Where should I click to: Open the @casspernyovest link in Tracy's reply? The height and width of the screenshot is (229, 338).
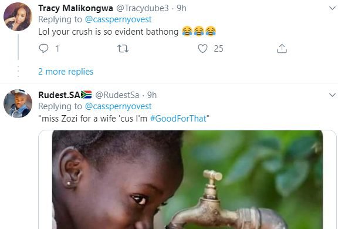click(x=119, y=19)
